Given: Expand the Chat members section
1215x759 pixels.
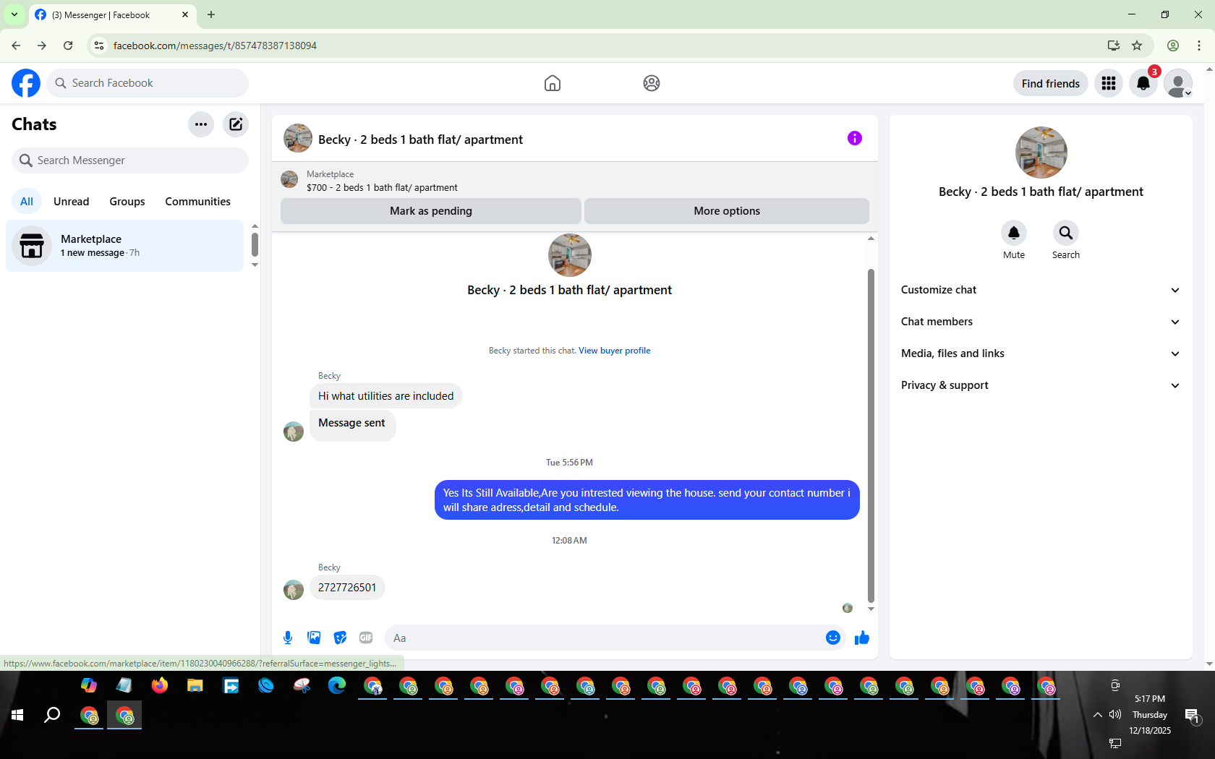Looking at the screenshot, I should click(x=1041, y=322).
